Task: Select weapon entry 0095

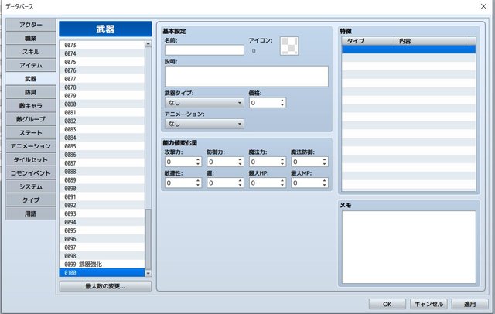Action: click(102, 230)
